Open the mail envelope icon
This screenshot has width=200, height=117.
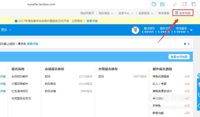(162, 4)
